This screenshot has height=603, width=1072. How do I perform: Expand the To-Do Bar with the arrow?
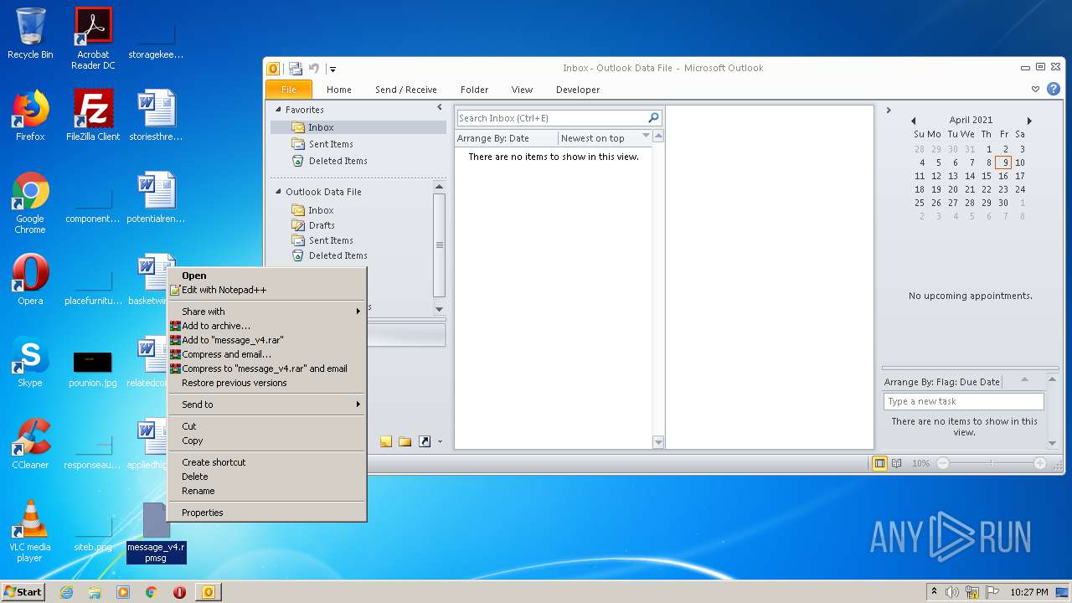(889, 110)
